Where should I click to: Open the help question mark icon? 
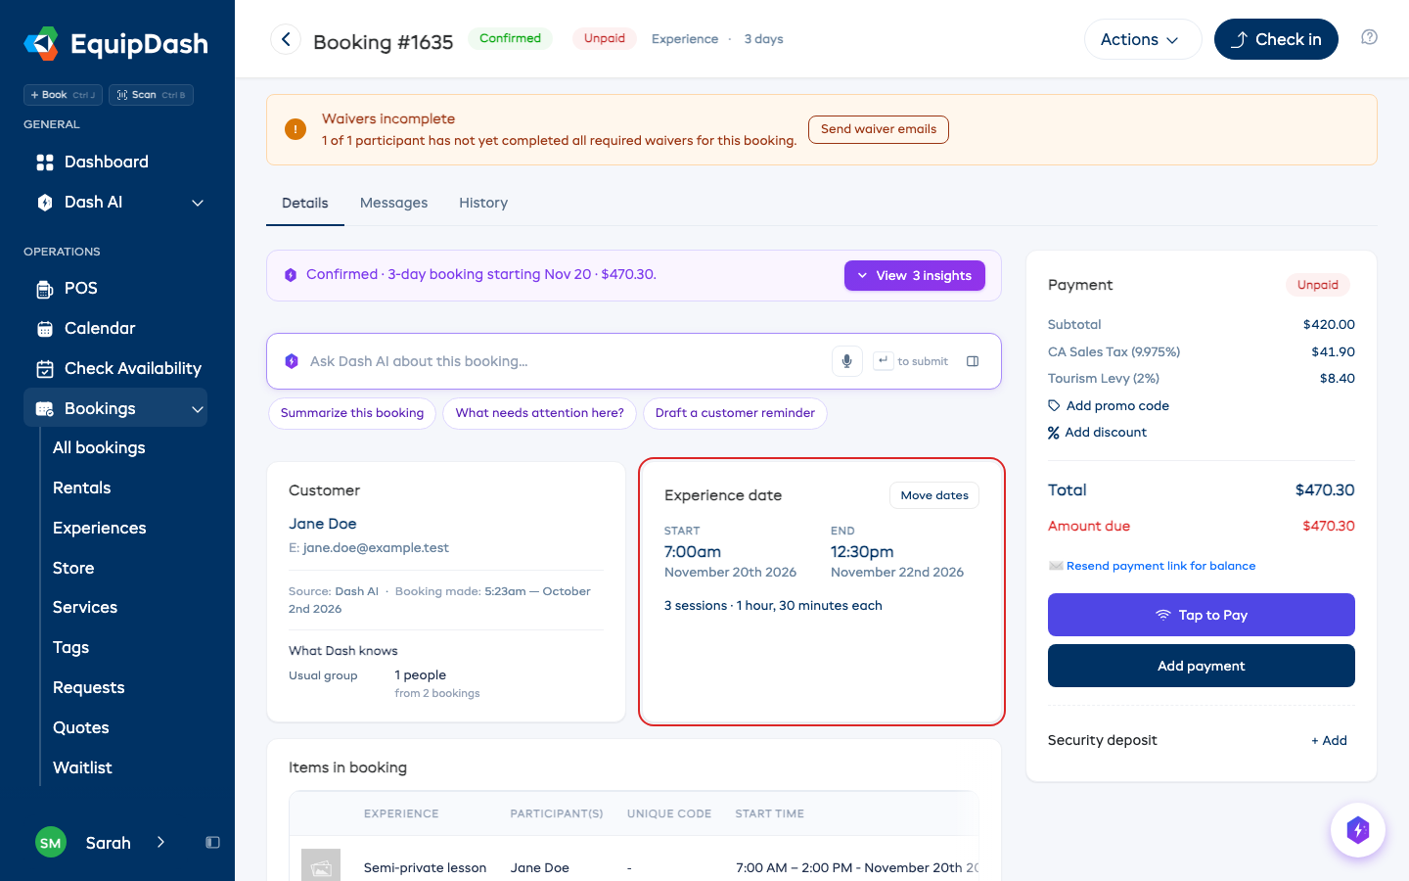coord(1369,37)
